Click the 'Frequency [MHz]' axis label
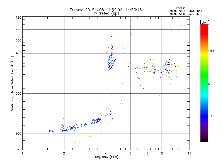223x167 pixels. 106,157
